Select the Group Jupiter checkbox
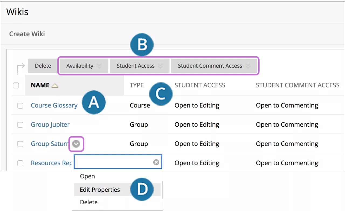The image size is (345, 211). (20, 125)
